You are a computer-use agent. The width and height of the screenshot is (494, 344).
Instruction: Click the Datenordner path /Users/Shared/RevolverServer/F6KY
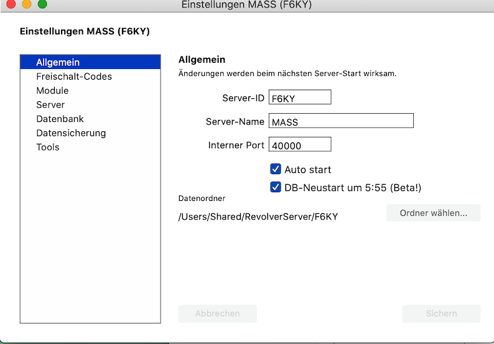click(258, 216)
